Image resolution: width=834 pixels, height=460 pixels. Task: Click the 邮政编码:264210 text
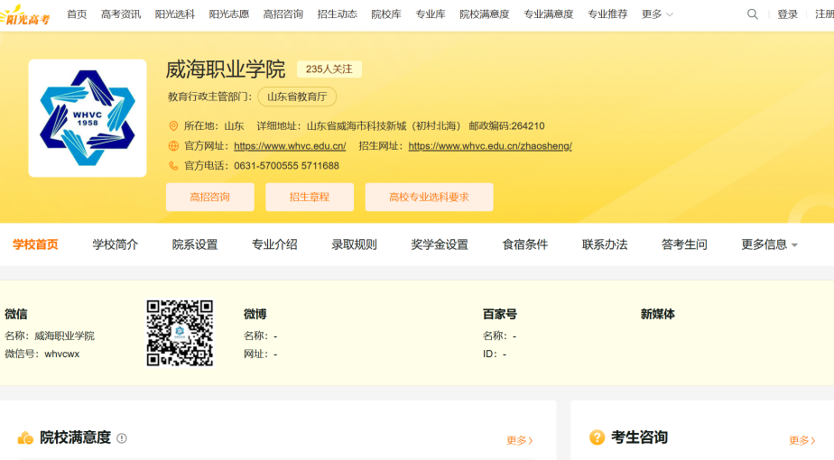pyautogui.click(x=507, y=126)
